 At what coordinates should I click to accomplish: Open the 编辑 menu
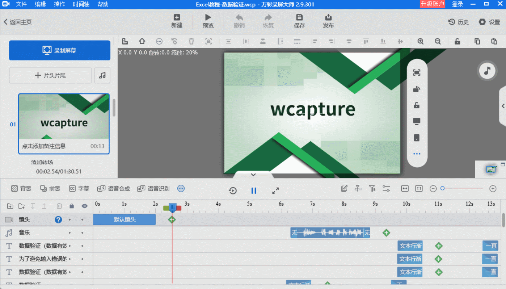[x=41, y=4]
